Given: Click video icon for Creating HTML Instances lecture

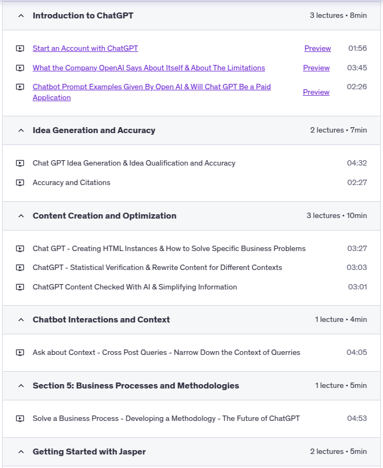Looking at the screenshot, I should pos(20,249).
